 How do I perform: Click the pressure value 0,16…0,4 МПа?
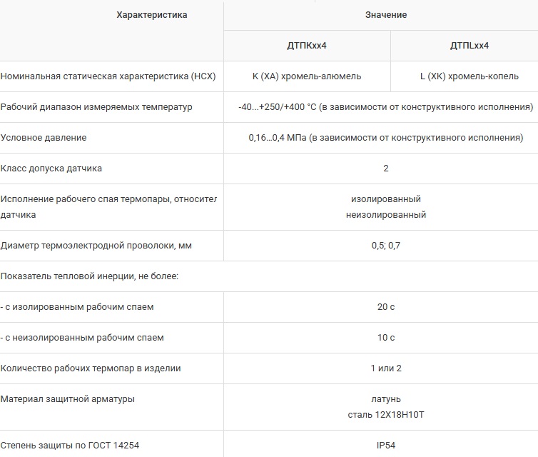pos(386,138)
